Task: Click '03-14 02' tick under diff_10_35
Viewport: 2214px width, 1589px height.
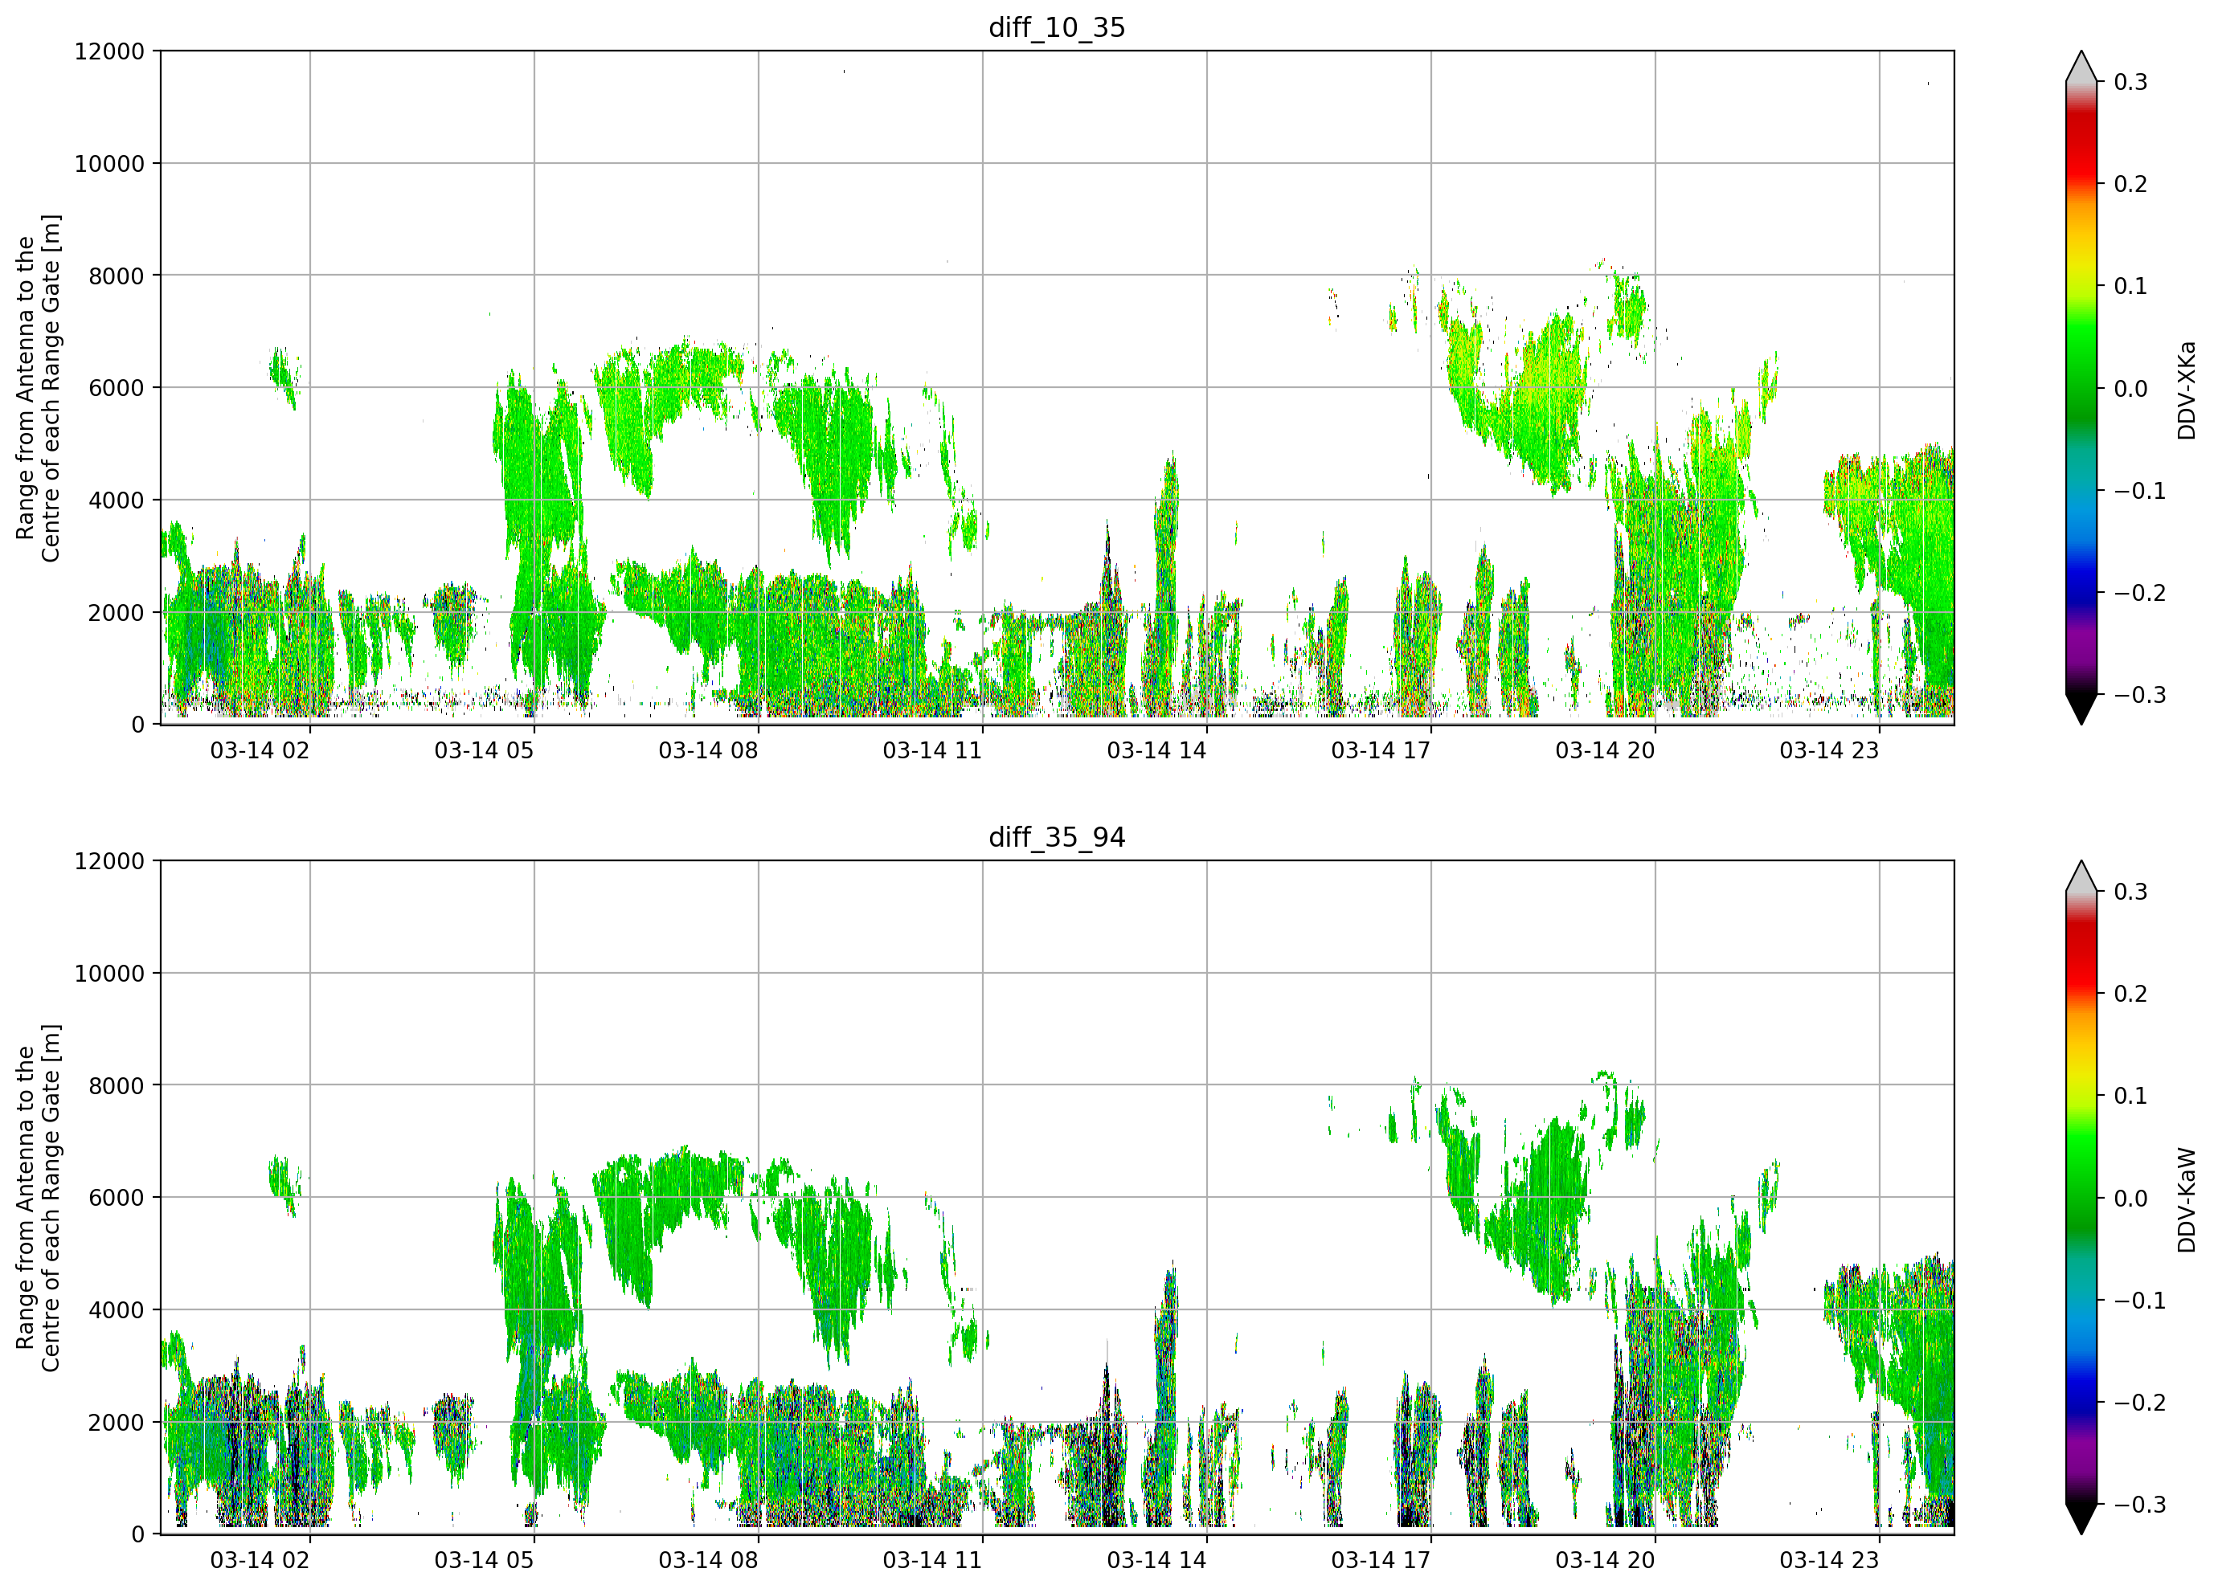Action: coord(260,750)
